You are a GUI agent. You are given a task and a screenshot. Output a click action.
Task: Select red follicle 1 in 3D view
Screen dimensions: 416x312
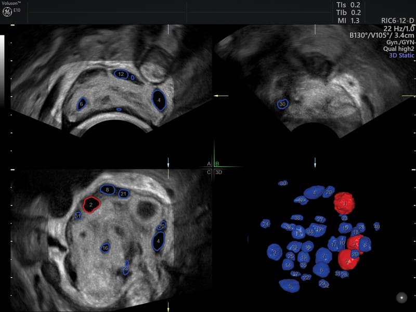pos(344,201)
